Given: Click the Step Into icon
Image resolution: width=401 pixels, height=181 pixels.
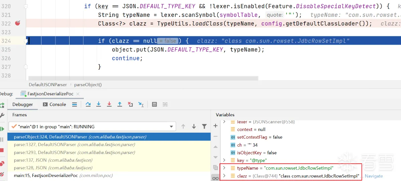Looking at the screenshot, I should click(99, 104).
